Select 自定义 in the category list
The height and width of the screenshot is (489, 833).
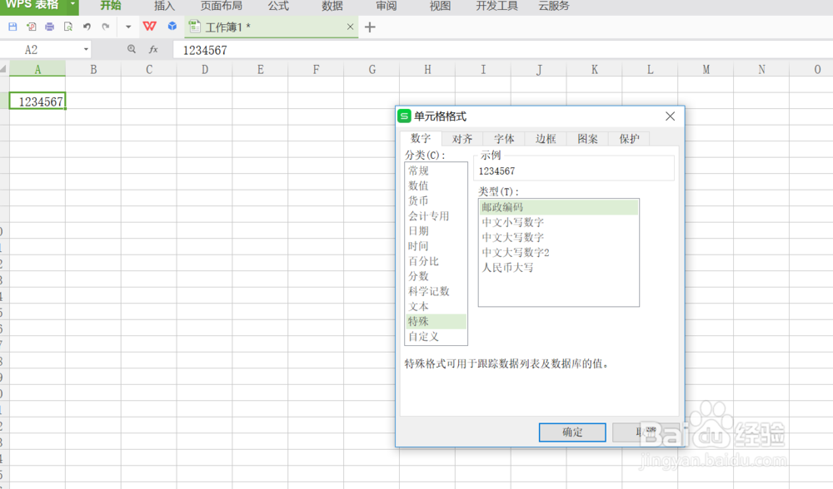pos(436,336)
